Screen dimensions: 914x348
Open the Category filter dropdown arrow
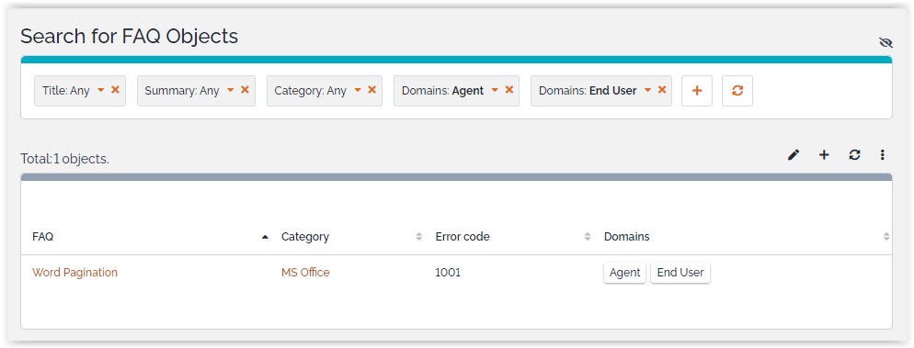click(358, 91)
